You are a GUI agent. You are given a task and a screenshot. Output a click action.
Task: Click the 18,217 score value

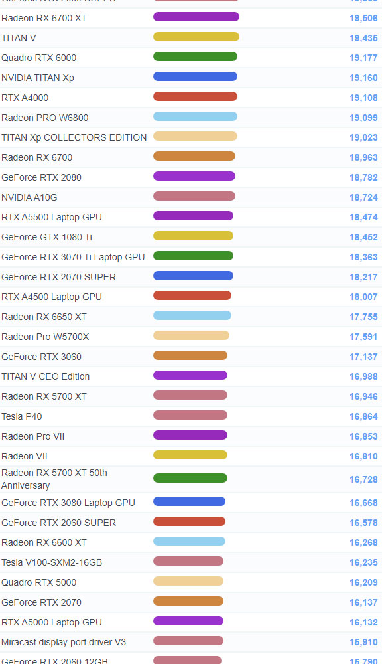tap(363, 277)
